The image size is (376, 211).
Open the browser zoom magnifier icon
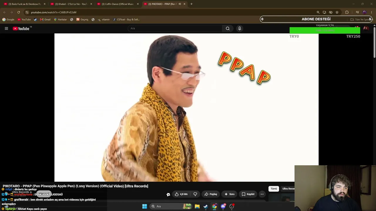tap(318, 12)
